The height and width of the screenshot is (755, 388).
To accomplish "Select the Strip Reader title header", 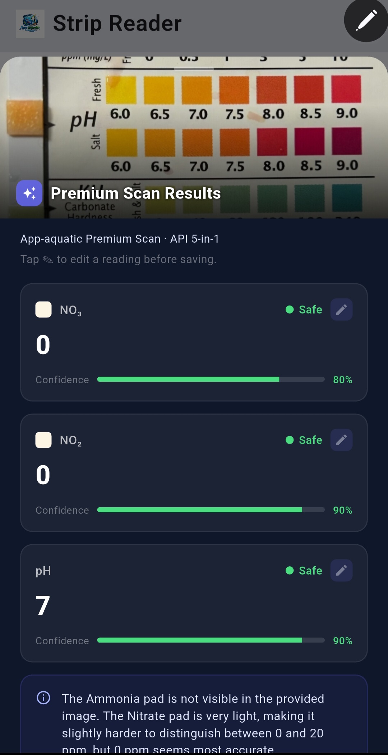I will pyautogui.click(x=117, y=23).
